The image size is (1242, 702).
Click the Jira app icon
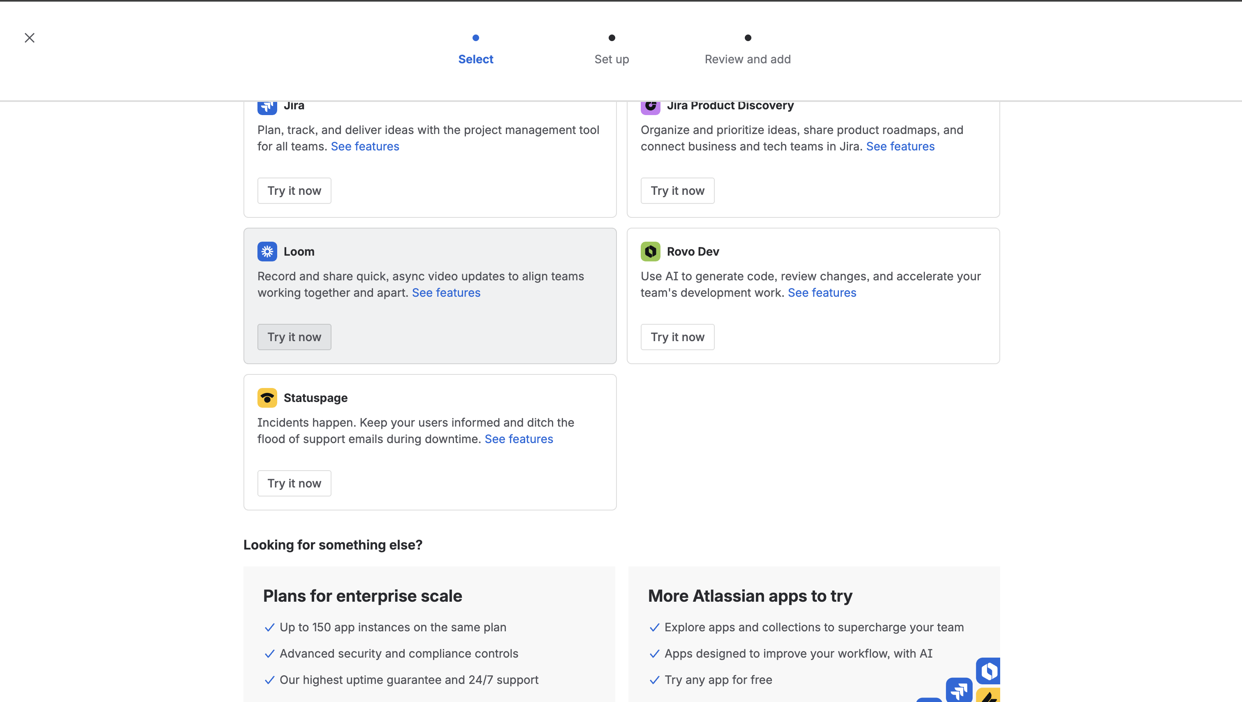267,108
